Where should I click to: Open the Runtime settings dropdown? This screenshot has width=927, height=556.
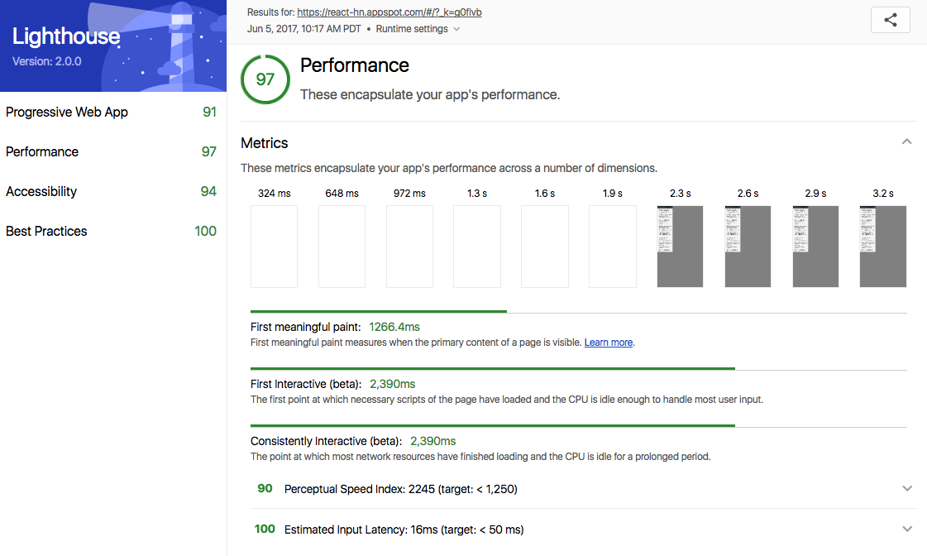pyautogui.click(x=418, y=29)
